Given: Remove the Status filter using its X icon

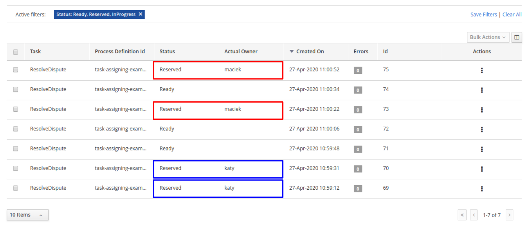Looking at the screenshot, I should click(141, 14).
